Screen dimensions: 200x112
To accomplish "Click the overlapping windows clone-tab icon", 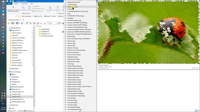I will click(x=30, y=23).
